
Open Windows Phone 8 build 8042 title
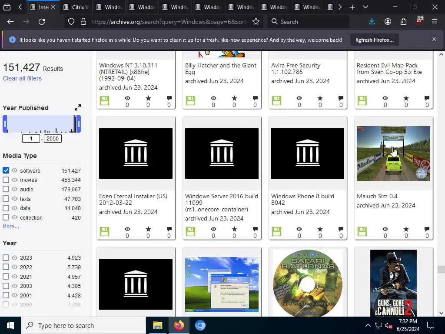[x=302, y=199]
